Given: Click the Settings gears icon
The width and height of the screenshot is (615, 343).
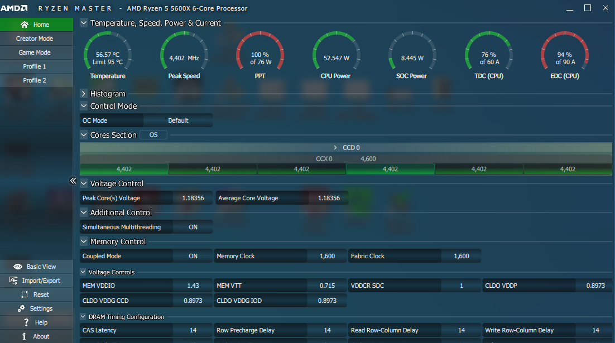Looking at the screenshot, I should (21, 308).
